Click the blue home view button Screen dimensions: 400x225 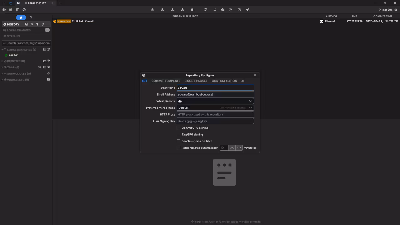coord(21,17)
